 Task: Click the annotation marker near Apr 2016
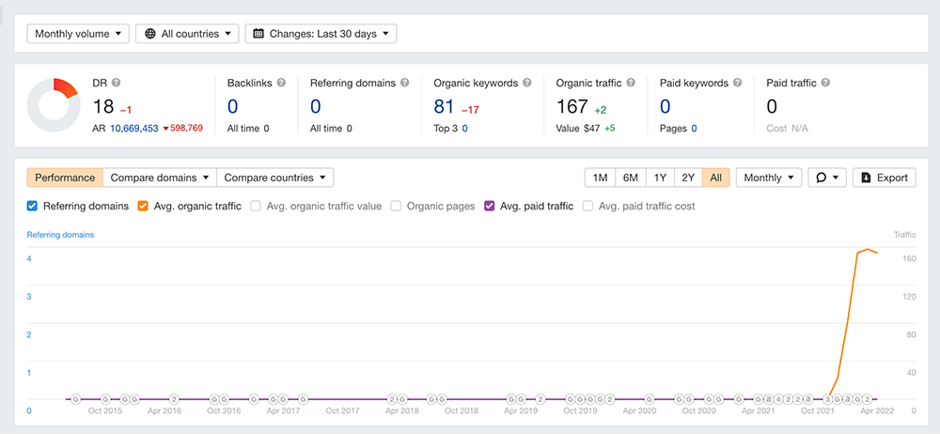coord(174,399)
